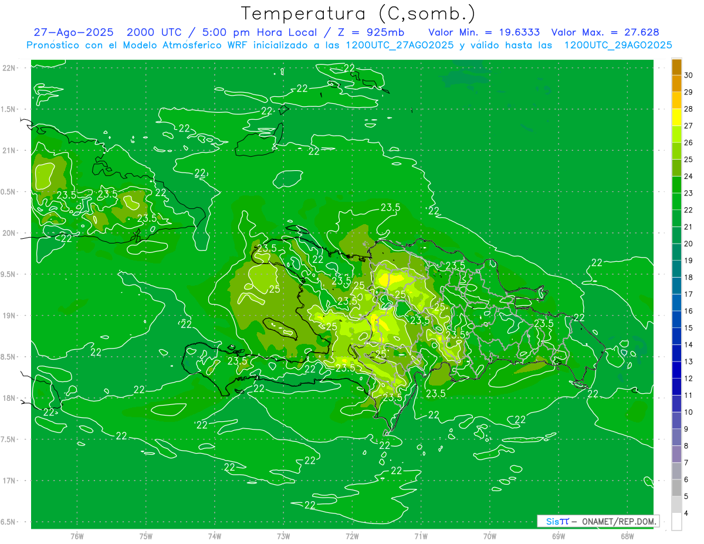
Task: Click the gray color bar segment between 5 and 6
Action: point(676,488)
